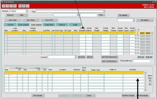Open View POD
Screen dimensions: 157x99
(49, 20)
